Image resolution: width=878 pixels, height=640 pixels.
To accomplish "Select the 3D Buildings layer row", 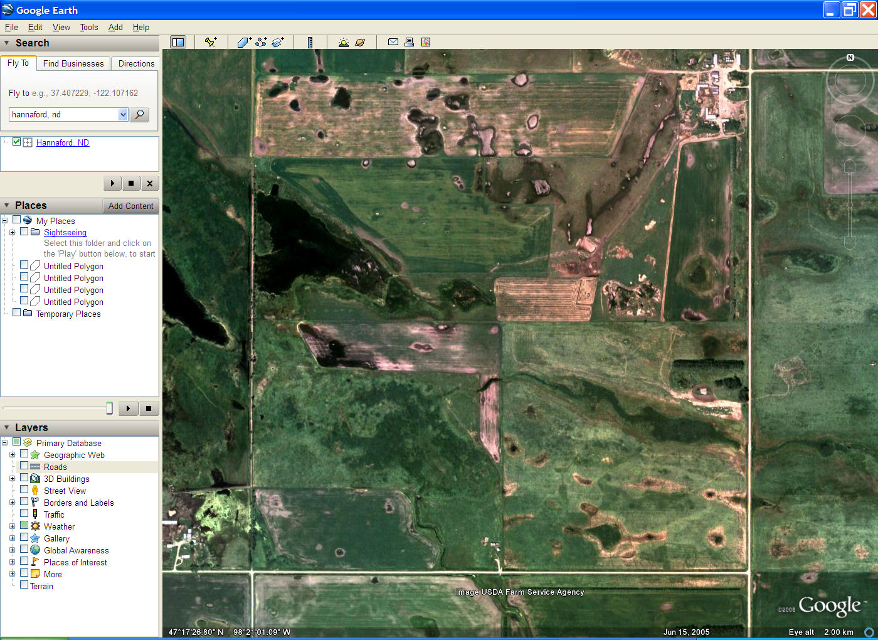I will (66, 479).
